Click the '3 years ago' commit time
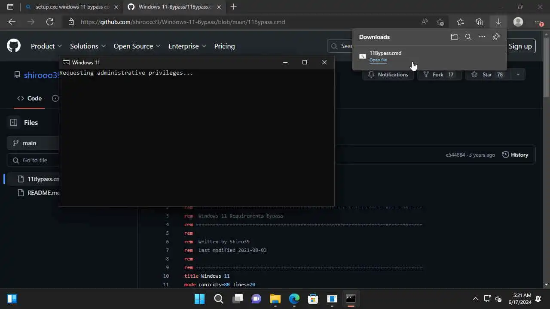550x309 pixels. click(x=482, y=155)
